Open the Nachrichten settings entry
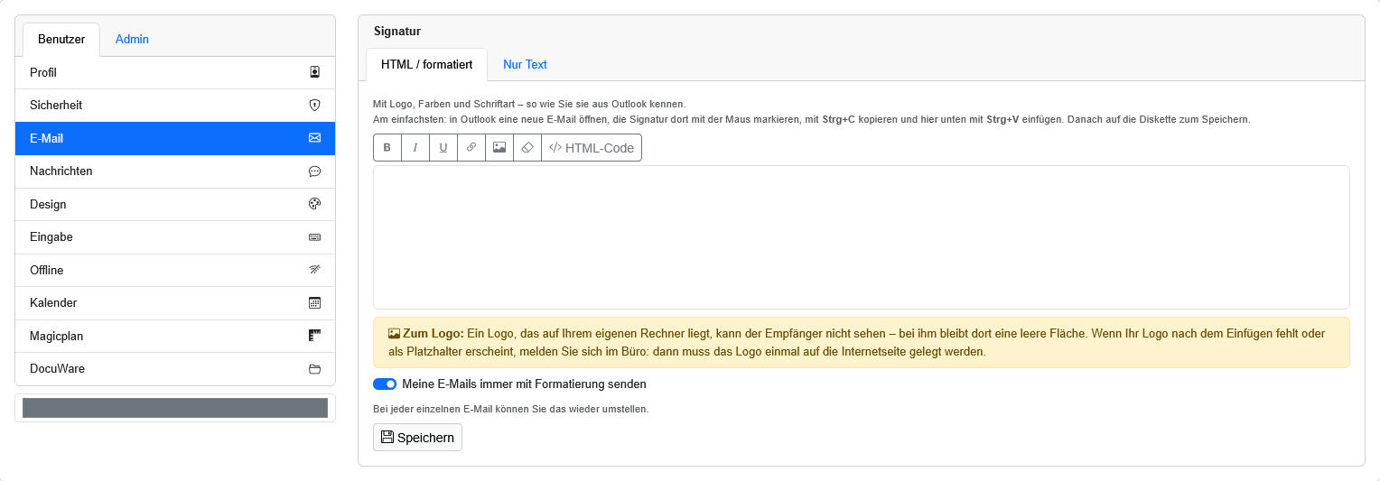Viewport: 1380px width, 481px height. [x=175, y=171]
